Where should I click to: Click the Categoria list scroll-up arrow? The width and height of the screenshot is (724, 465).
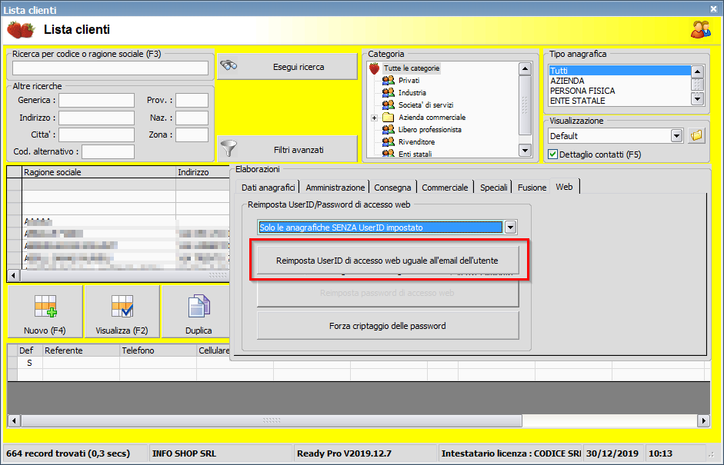tap(525, 69)
